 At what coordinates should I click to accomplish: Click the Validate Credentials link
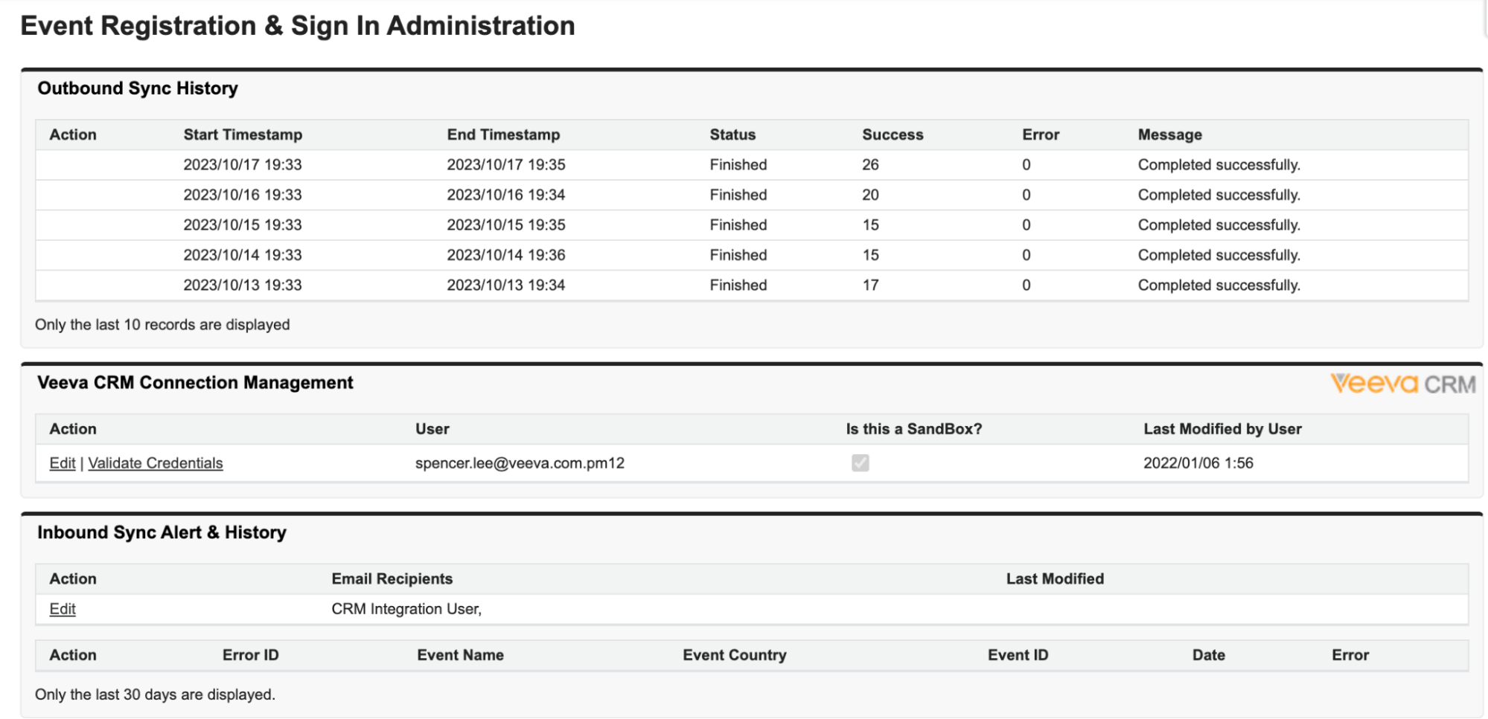(x=155, y=463)
